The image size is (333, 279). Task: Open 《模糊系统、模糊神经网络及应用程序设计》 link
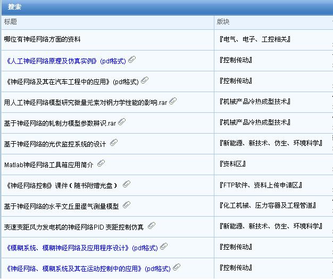click(x=82, y=248)
